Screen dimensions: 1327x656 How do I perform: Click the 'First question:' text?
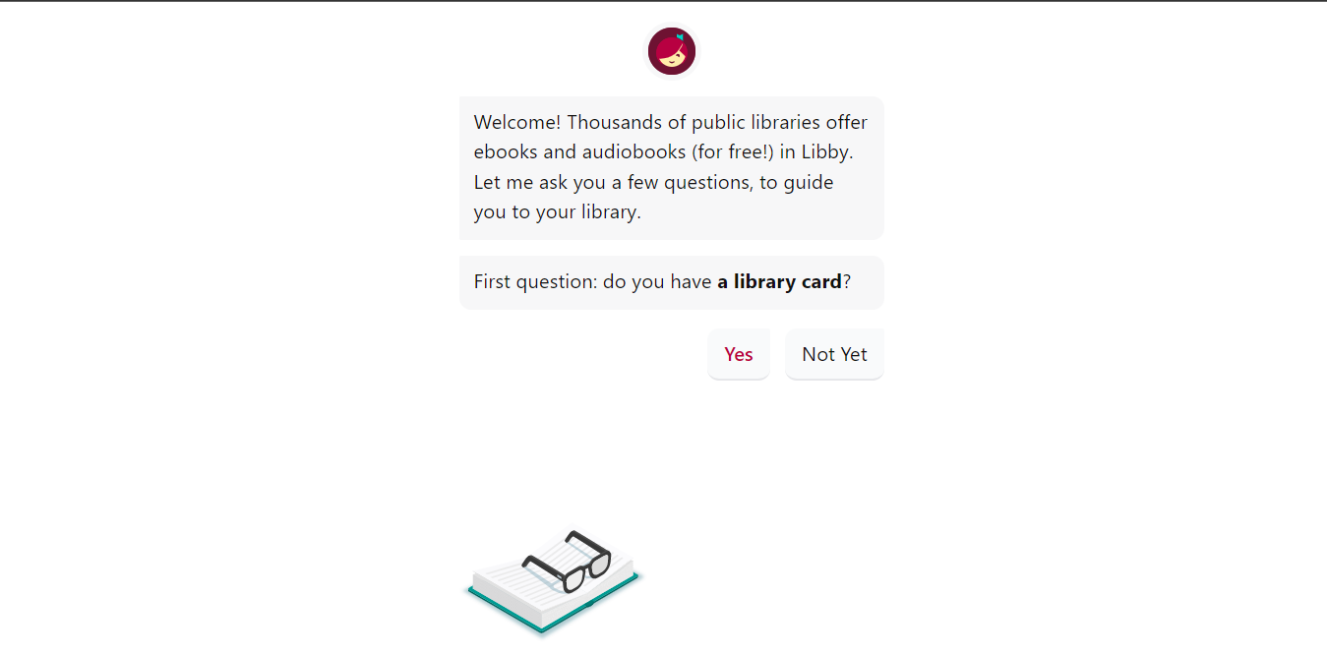tap(536, 282)
